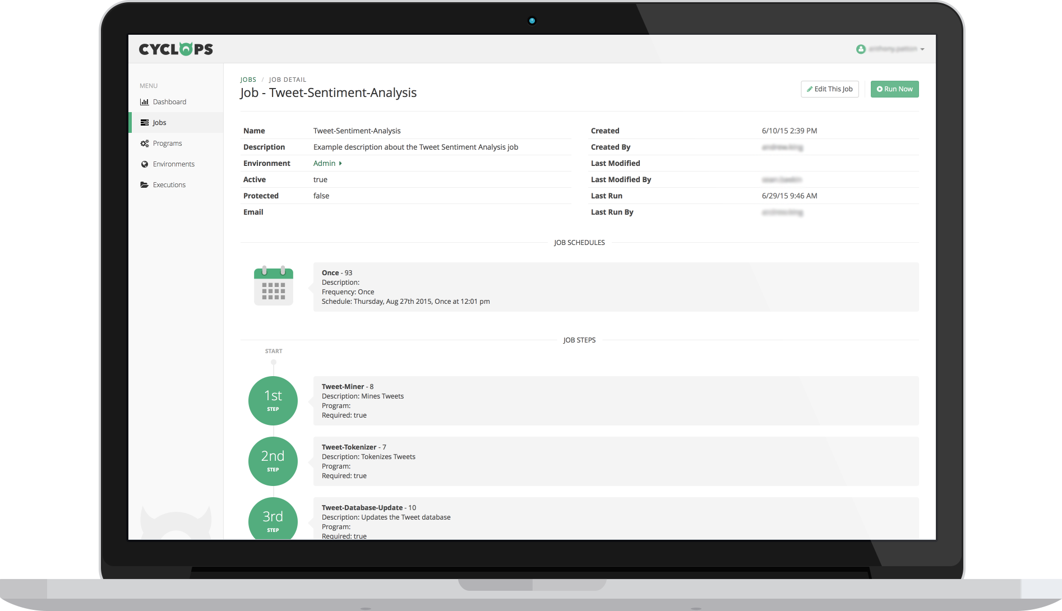Click the Dashboard bar-chart icon
Viewport: 1062px width, 611px height.
pyautogui.click(x=145, y=101)
